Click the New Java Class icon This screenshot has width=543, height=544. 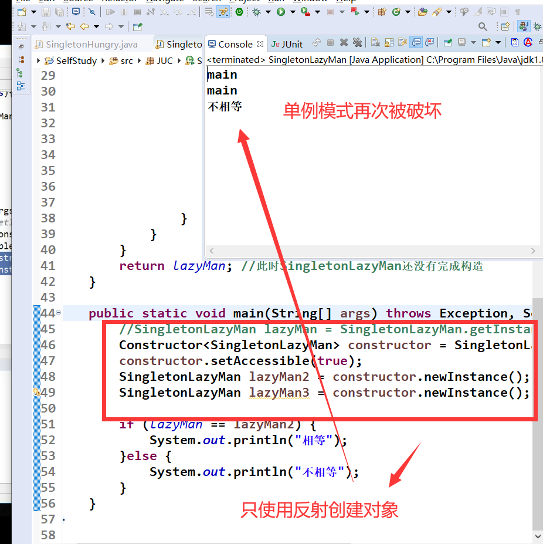tap(396, 12)
